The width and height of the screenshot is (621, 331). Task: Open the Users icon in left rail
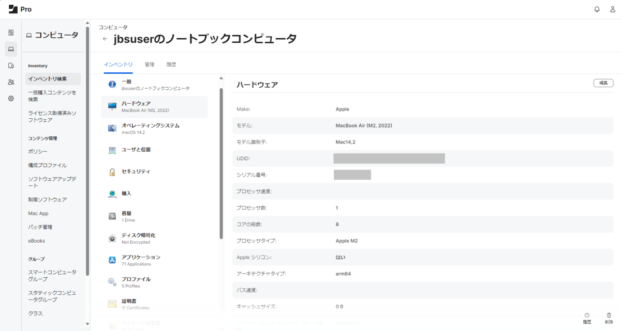click(11, 82)
